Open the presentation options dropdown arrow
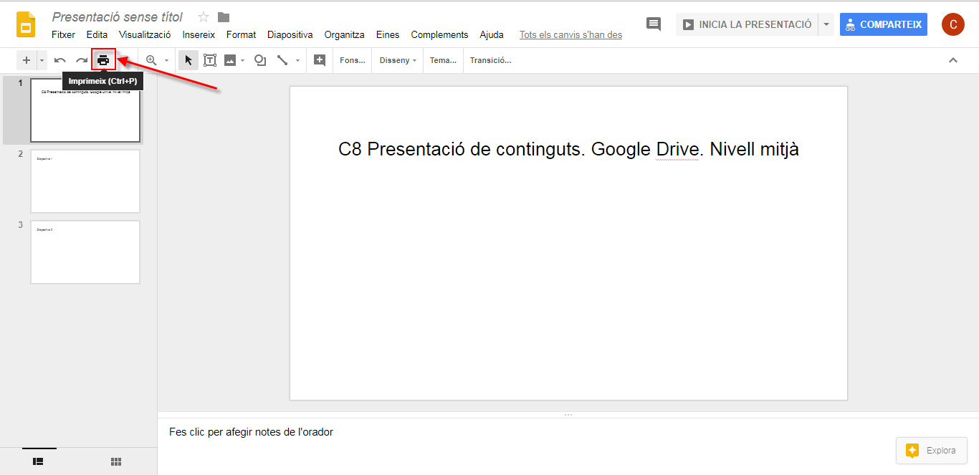The image size is (979, 475). pos(826,24)
